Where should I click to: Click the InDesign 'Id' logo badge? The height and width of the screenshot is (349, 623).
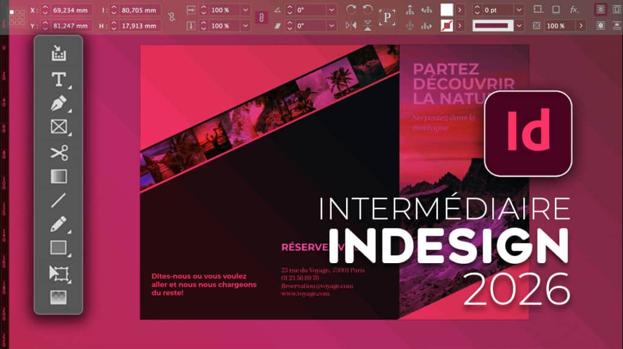528,134
